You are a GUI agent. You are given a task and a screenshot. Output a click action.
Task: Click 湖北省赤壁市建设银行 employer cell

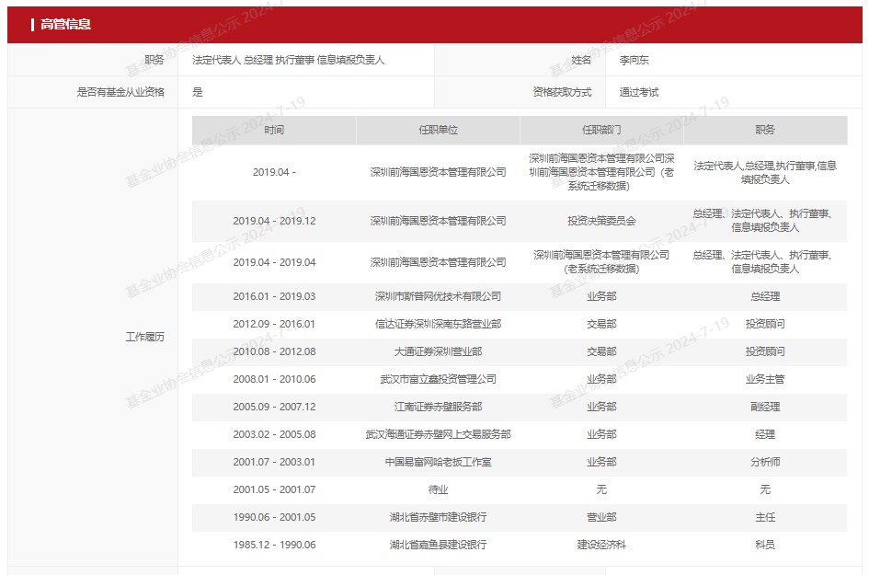438,517
